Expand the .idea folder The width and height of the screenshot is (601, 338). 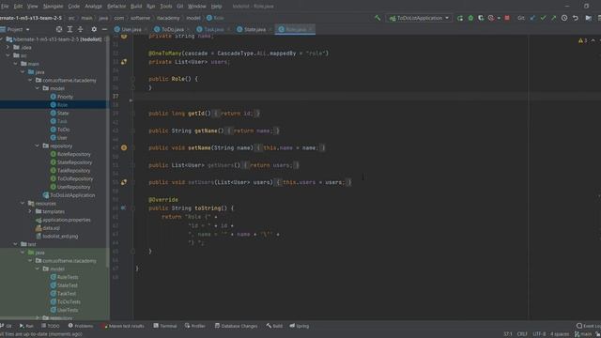8,47
